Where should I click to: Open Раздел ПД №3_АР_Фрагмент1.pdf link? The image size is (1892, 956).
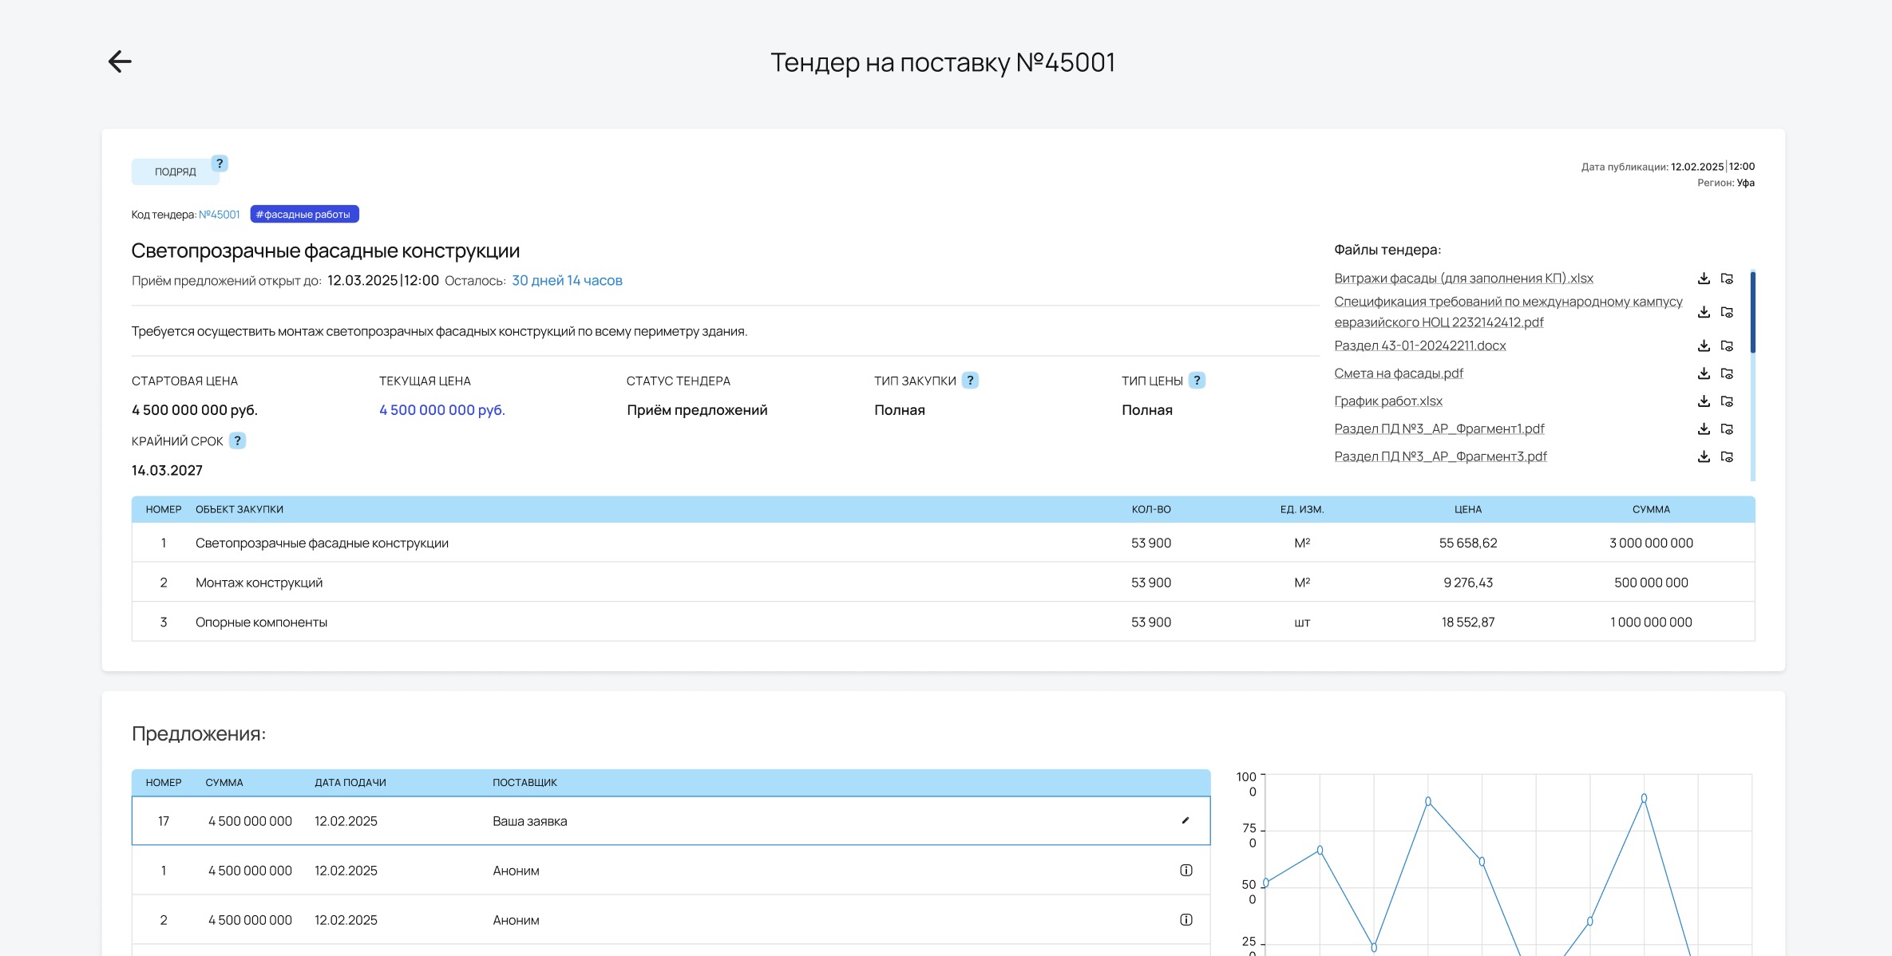[x=1439, y=429]
